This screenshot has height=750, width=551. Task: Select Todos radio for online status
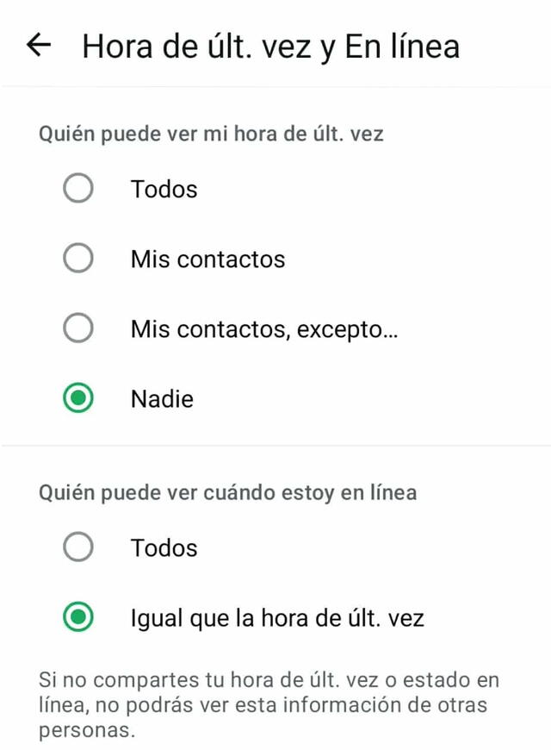click(x=78, y=547)
